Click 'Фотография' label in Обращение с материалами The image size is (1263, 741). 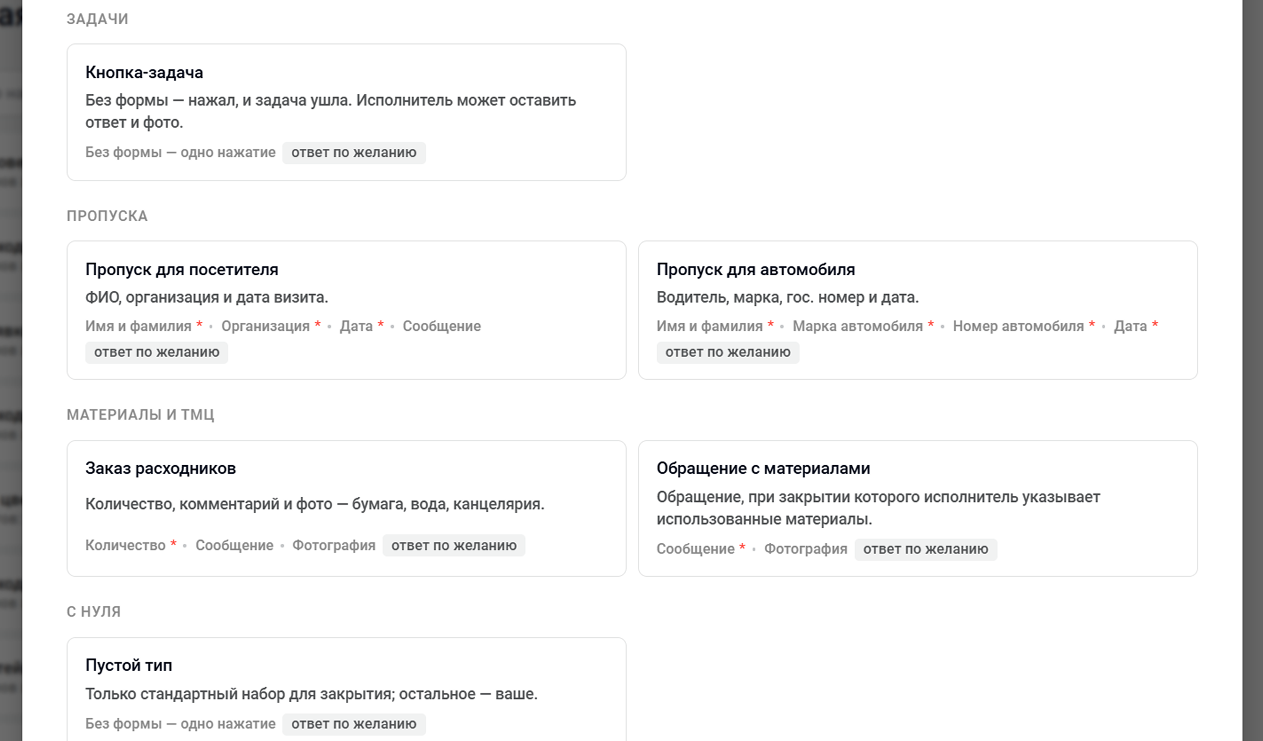click(805, 550)
